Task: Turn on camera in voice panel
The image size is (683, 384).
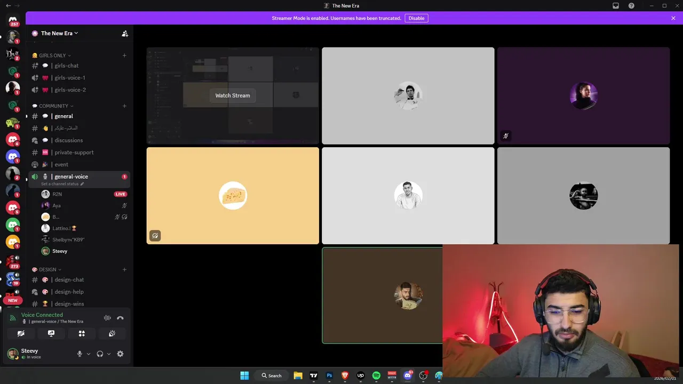Action: pos(21,333)
